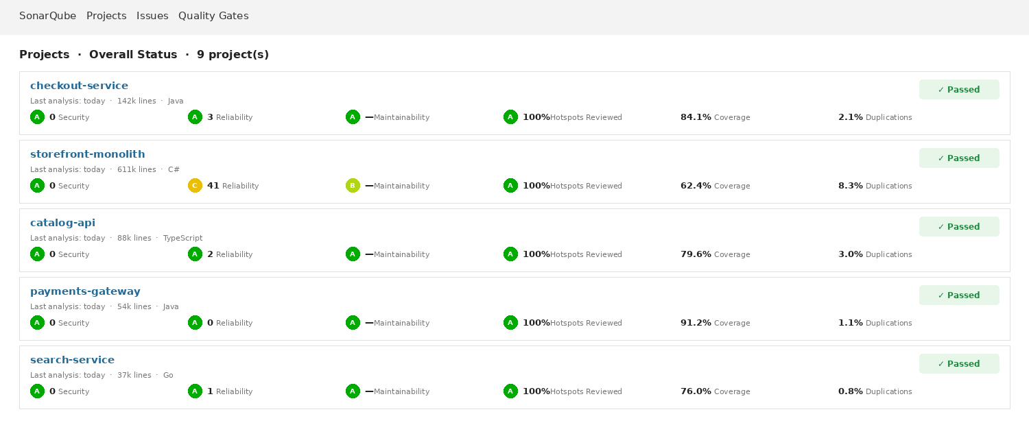Click 2.1% Duplications value
Screen dimensions: 1029x425
coord(851,117)
